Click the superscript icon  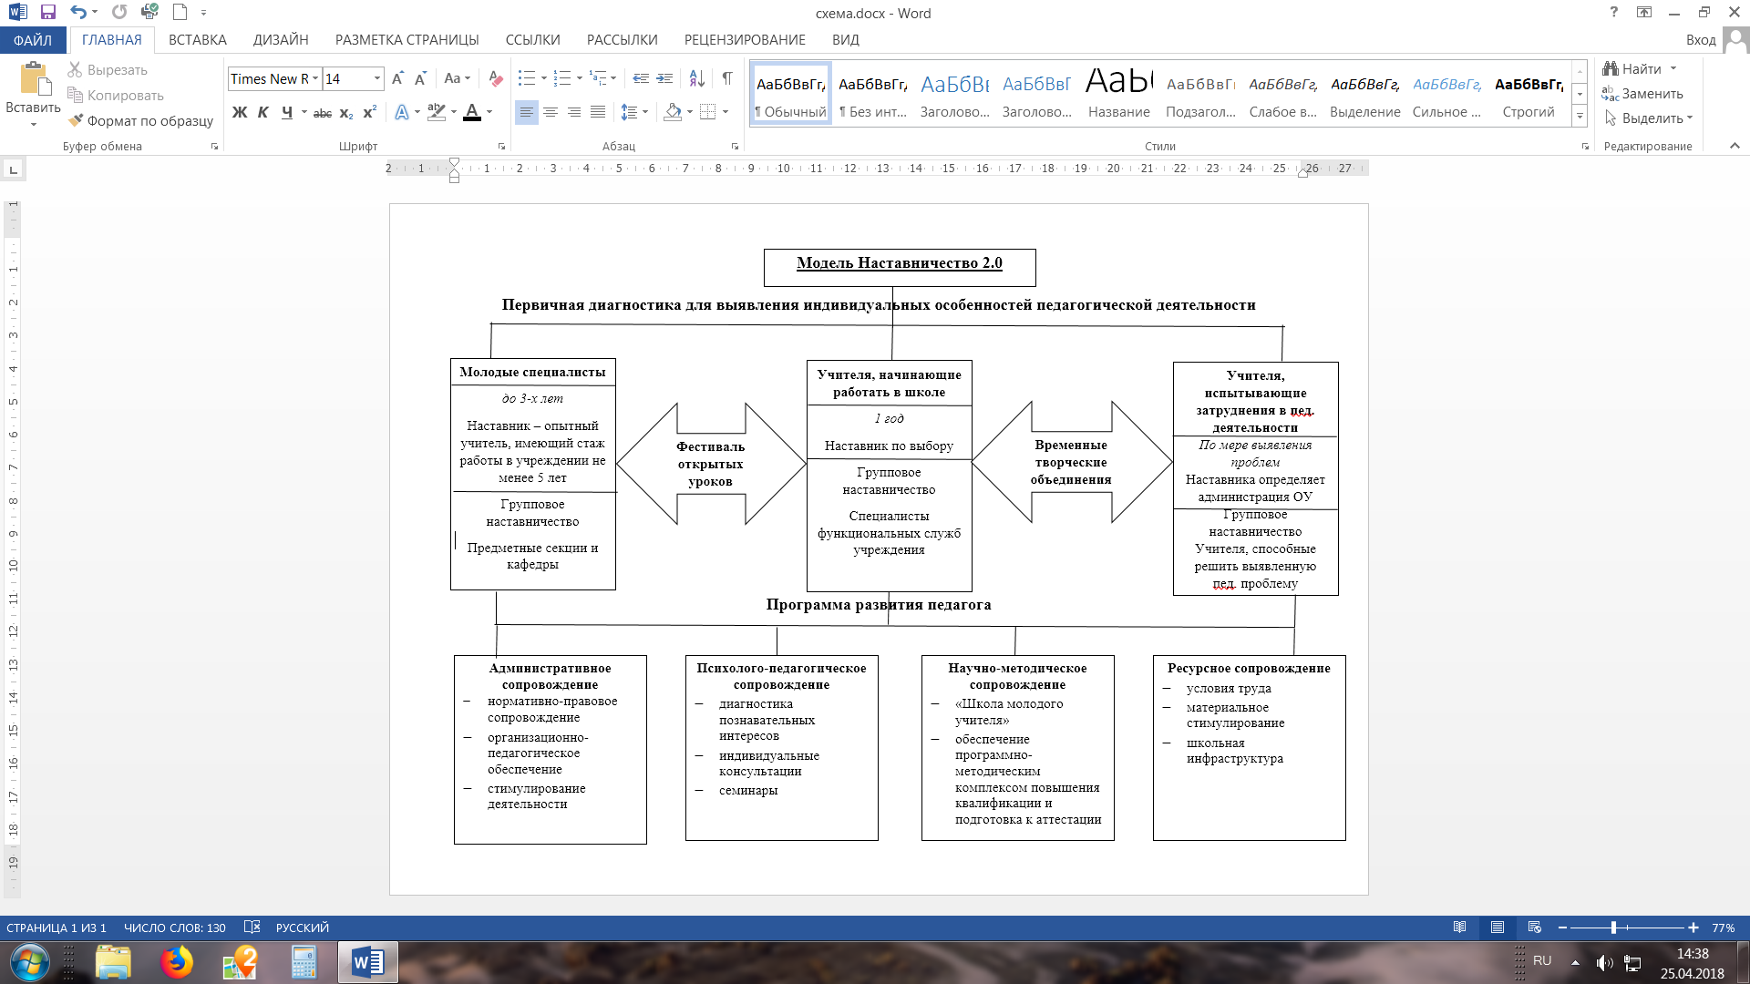click(x=369, y=113)
